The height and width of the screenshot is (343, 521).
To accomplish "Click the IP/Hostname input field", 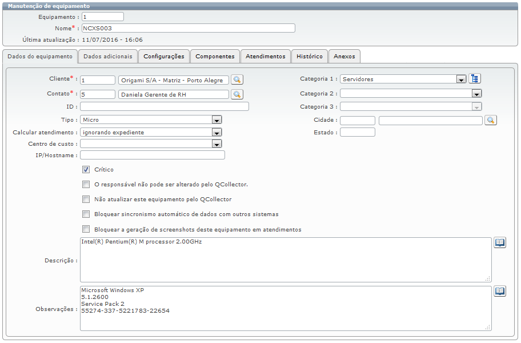I will coord(153,155).
